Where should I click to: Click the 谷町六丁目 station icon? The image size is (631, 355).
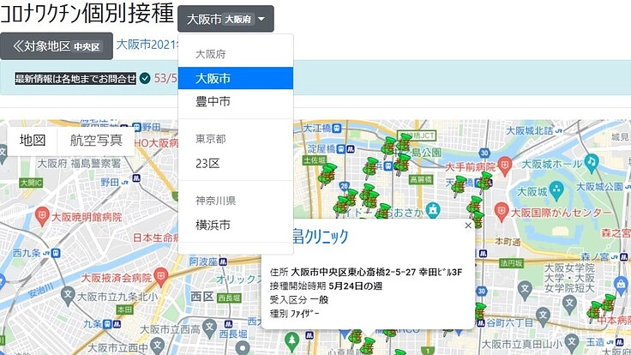pyautogui.click(x=481, y=322)
